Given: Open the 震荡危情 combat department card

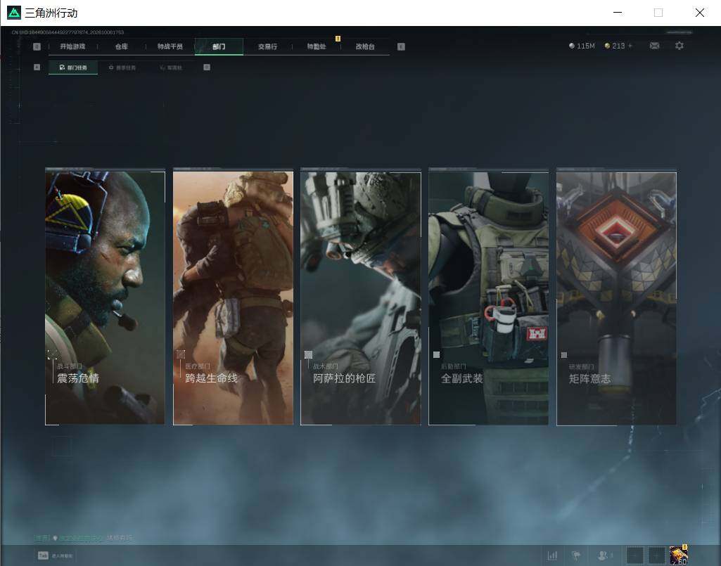Looking at the screenshot, I should [x=105, y=297].
